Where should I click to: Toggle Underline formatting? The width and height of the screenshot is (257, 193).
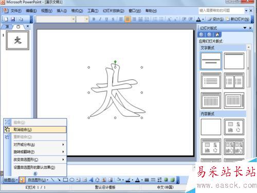106,19
